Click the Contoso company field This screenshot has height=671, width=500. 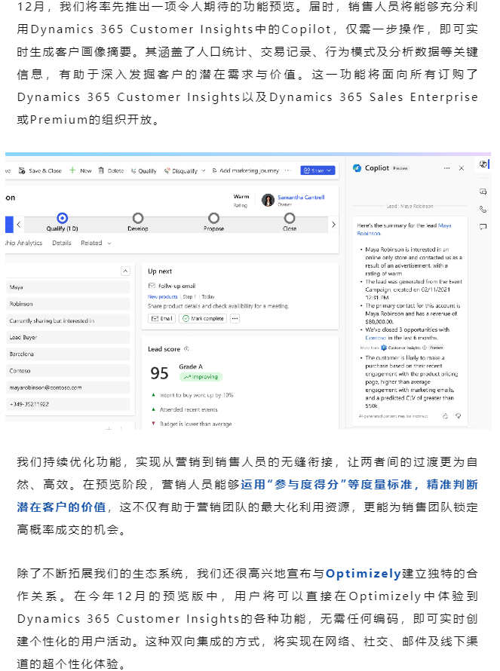click(68, 371)
